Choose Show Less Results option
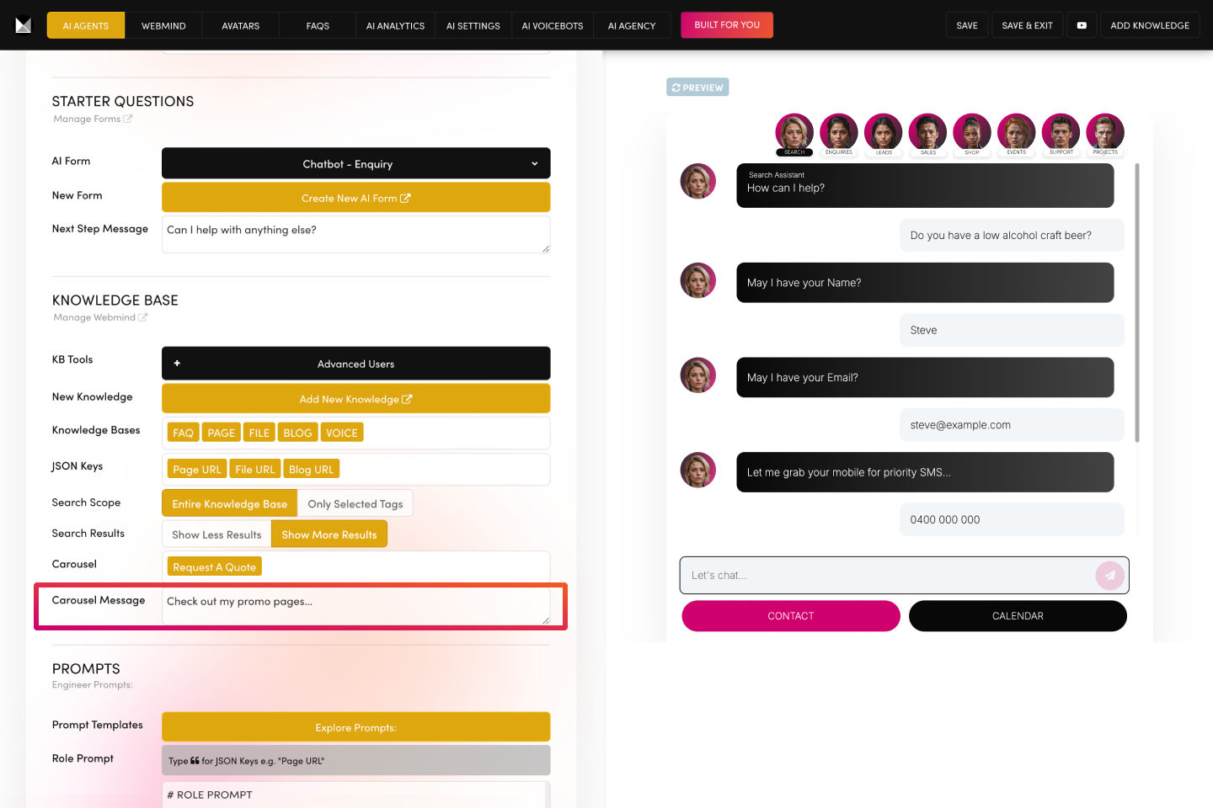Viewport: 1213px width, 808px height. [216, 534]
